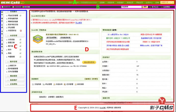
Task: Click the yellow 商业授权查询 button
Action: (x=89, y=62)
